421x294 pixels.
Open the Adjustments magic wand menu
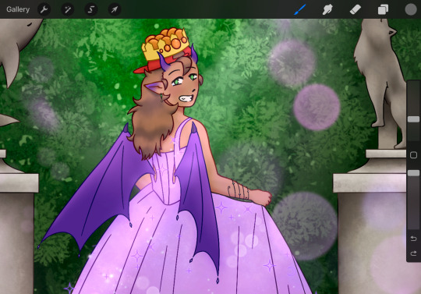67,9
